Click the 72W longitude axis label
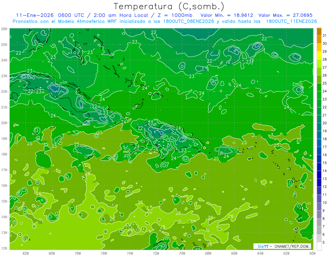This screenshot has width=332, height=257. point(156,253)
